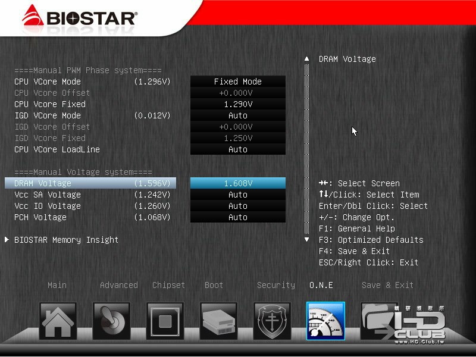Switch to the Advanced tab label
The image size is (476, 357).
[x=118, y=285]
